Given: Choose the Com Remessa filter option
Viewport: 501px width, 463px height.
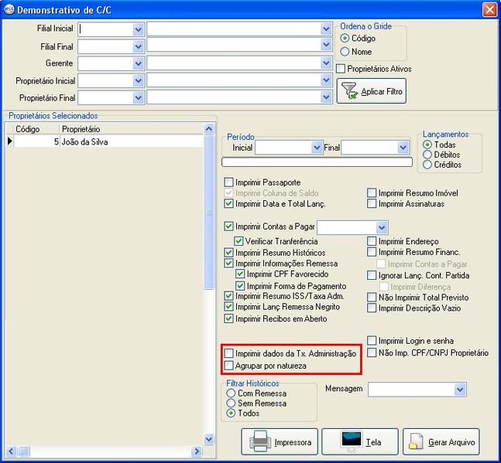Looking at the screenshot, I should click(x=231, y=393).
